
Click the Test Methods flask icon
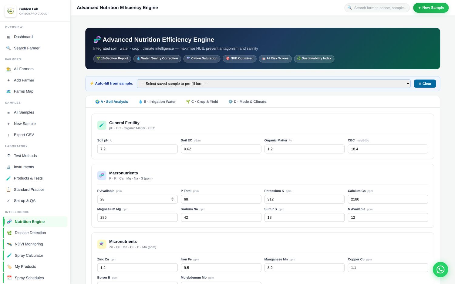(8, 156)
